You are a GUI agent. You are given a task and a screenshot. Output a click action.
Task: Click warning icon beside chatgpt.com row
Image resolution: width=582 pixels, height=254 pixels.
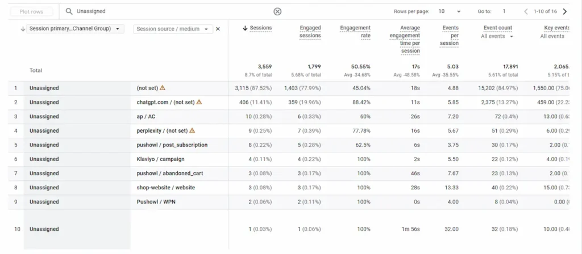199,102
